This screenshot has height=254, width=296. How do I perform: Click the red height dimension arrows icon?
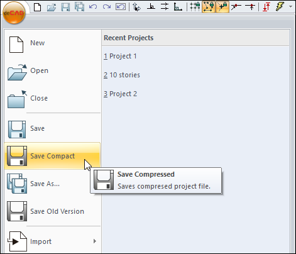[266, 7]
